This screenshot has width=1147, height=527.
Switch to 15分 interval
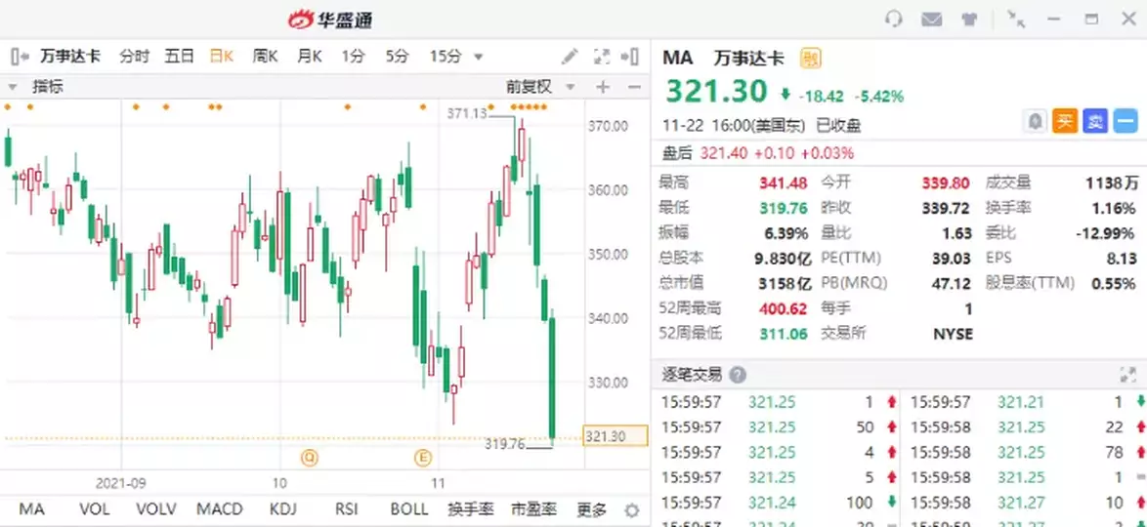[446, 57]
